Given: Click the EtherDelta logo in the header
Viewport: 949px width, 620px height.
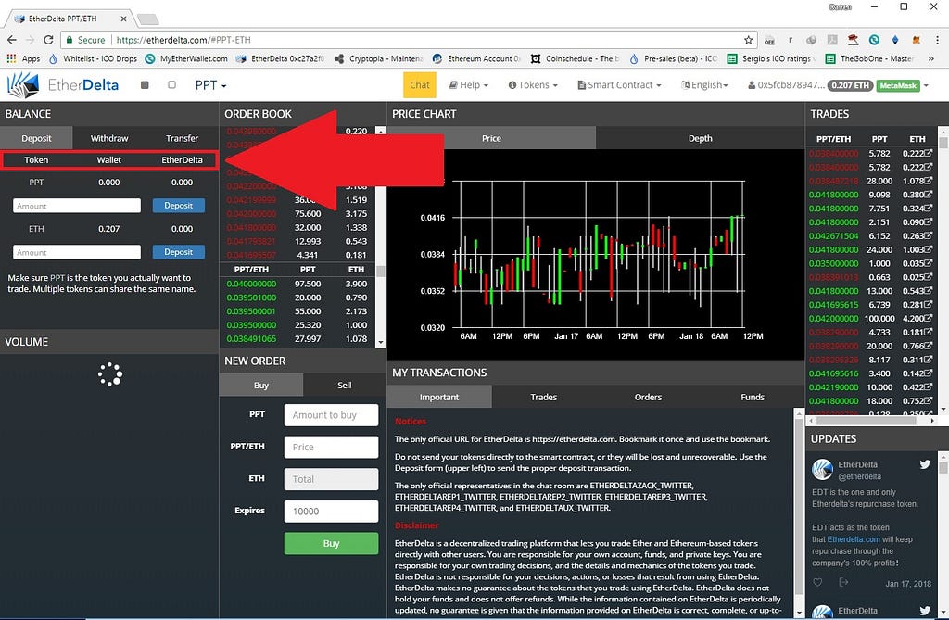Looking at the screenshot, I should (x=63, y=85).
